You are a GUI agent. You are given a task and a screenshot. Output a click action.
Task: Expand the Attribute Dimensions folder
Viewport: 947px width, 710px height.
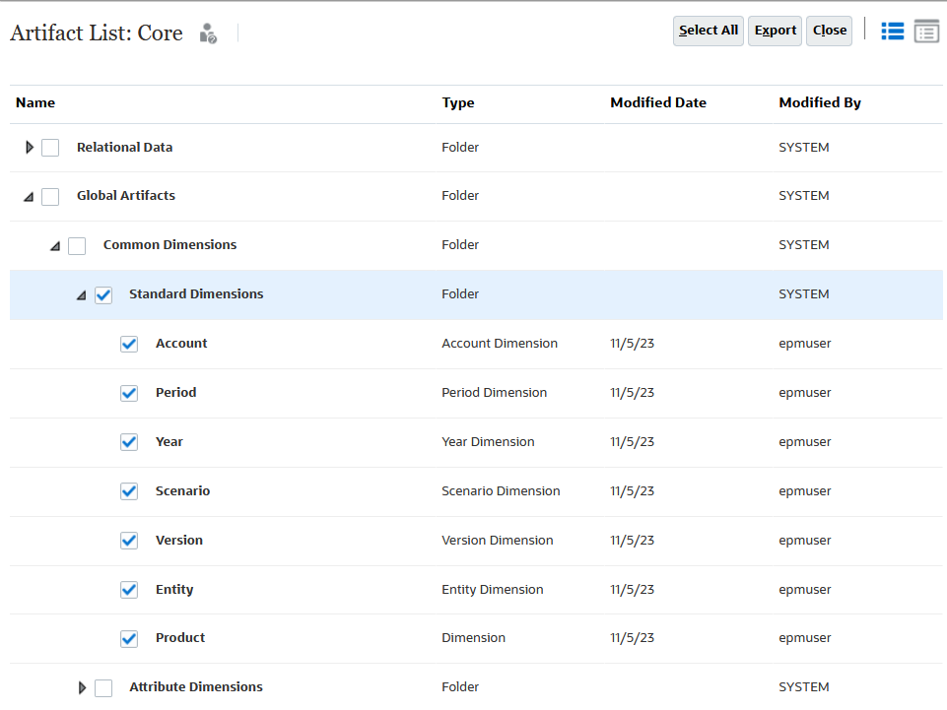pyautogui.click(x=82, y=687)
